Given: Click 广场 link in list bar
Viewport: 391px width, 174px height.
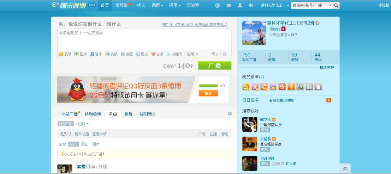Looking at the screenshot, I should pos(202,134).
